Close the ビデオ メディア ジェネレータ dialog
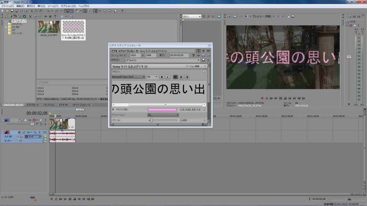The image size is (367, 206). click(x=209, y=46)
